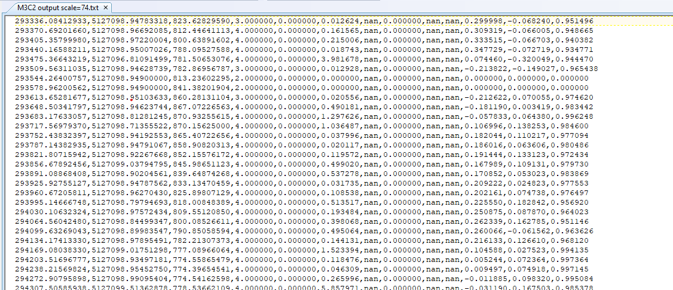This screenshot has height=290, width=673.
Task: Place cursor in line starting 293578.96200000
Action: (x=302, y=88)
